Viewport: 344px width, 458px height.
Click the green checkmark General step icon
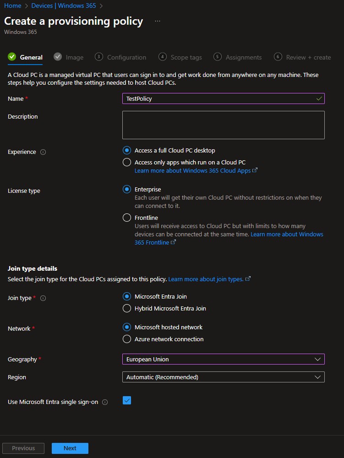(x=12, y=57)
